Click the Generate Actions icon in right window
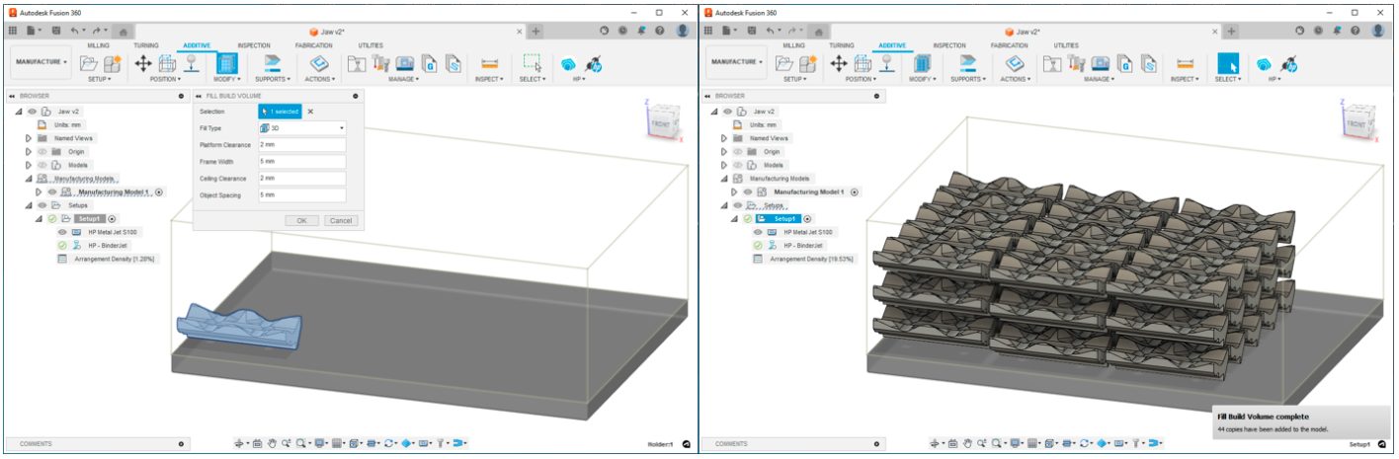1399x459 pixels. tap(1016, 63)
